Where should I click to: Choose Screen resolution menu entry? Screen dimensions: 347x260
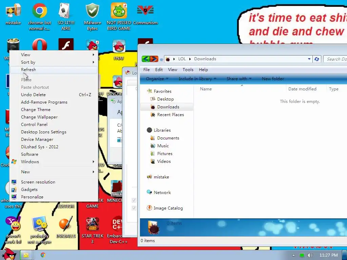click(54, 182)
